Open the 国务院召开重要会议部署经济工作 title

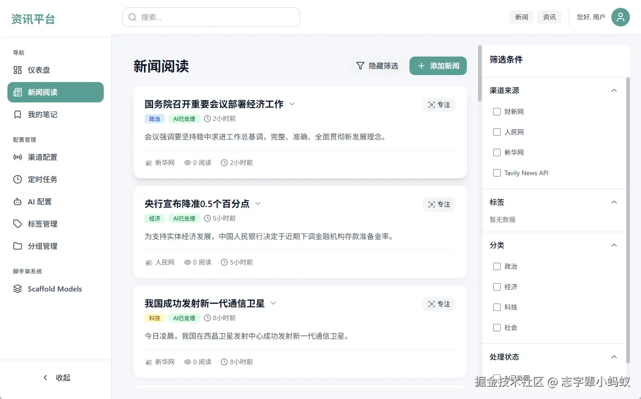[x=214, y=104]
